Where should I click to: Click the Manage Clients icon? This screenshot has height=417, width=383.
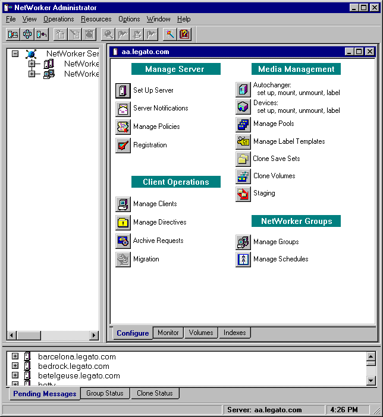click(123, 204)
